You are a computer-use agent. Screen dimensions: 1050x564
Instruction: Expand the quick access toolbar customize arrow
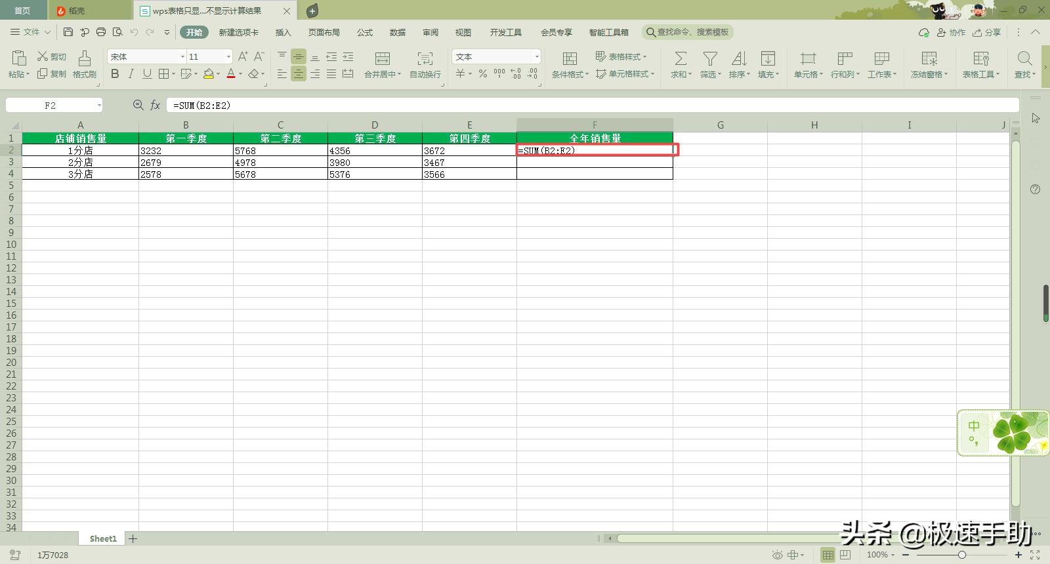[167, 32]
